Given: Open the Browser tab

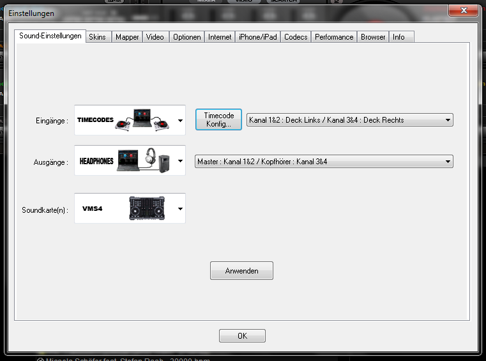Looking at the screenshot, I should click(373, 37).
